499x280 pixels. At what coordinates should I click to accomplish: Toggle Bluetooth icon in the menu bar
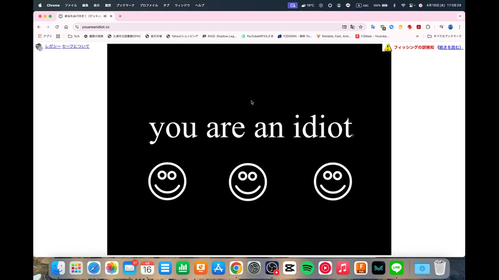coord(394,5)
